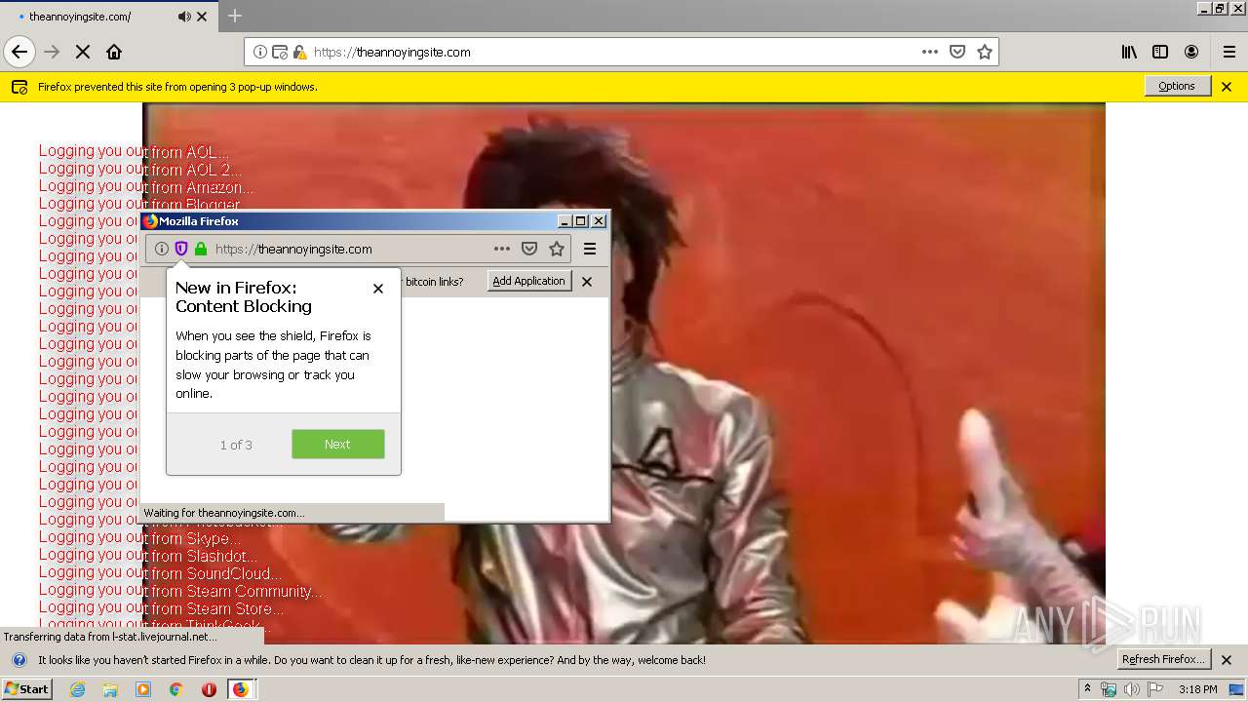Open File Explorer folder from taskbar
This screenshot has height=702, width=1248.
click(110, 689)
